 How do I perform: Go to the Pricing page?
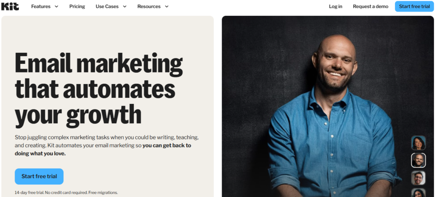[77, 6]
